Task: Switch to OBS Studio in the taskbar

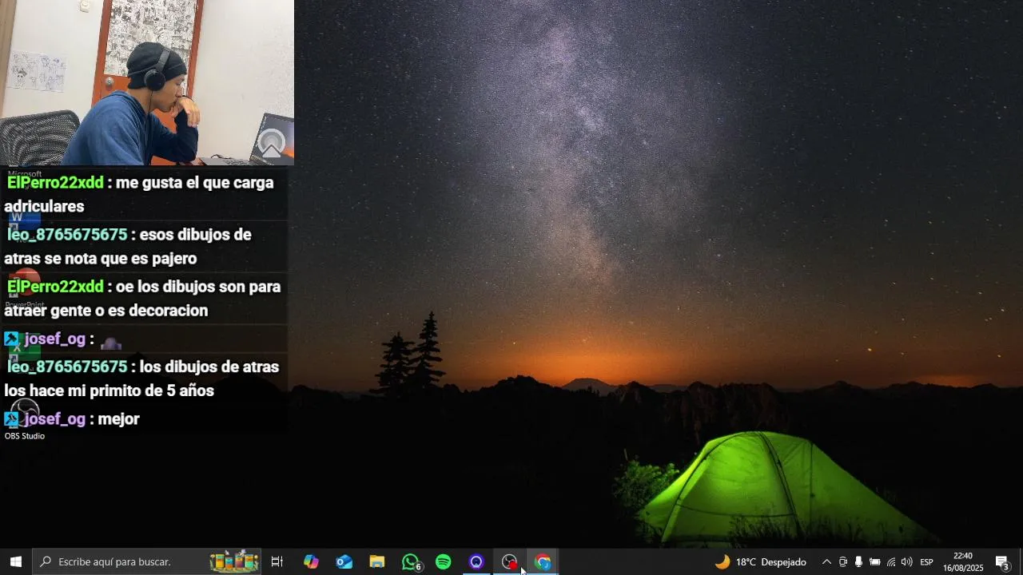Action: pos(510,561)
